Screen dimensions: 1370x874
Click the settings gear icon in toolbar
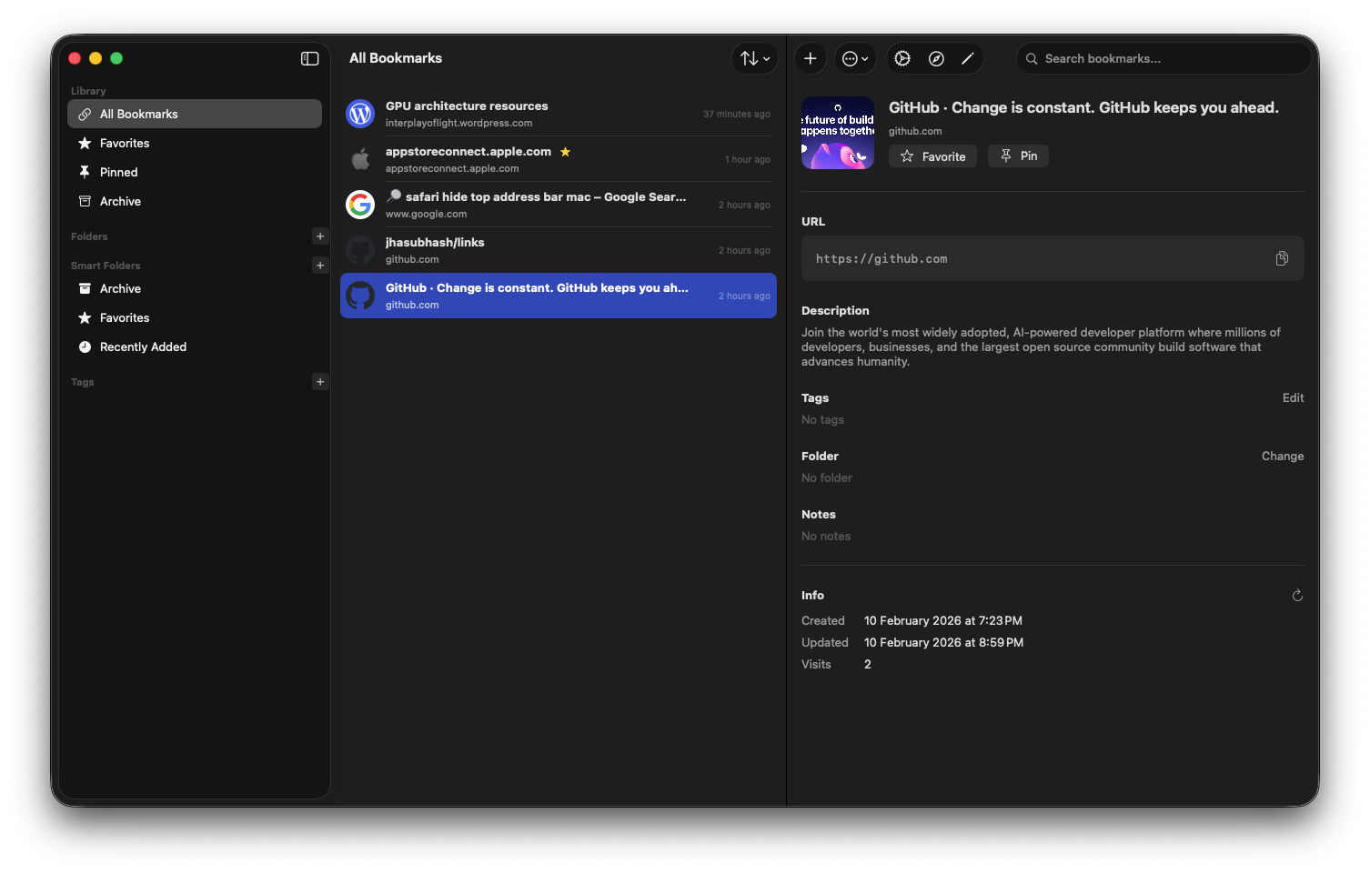(902, 58)
